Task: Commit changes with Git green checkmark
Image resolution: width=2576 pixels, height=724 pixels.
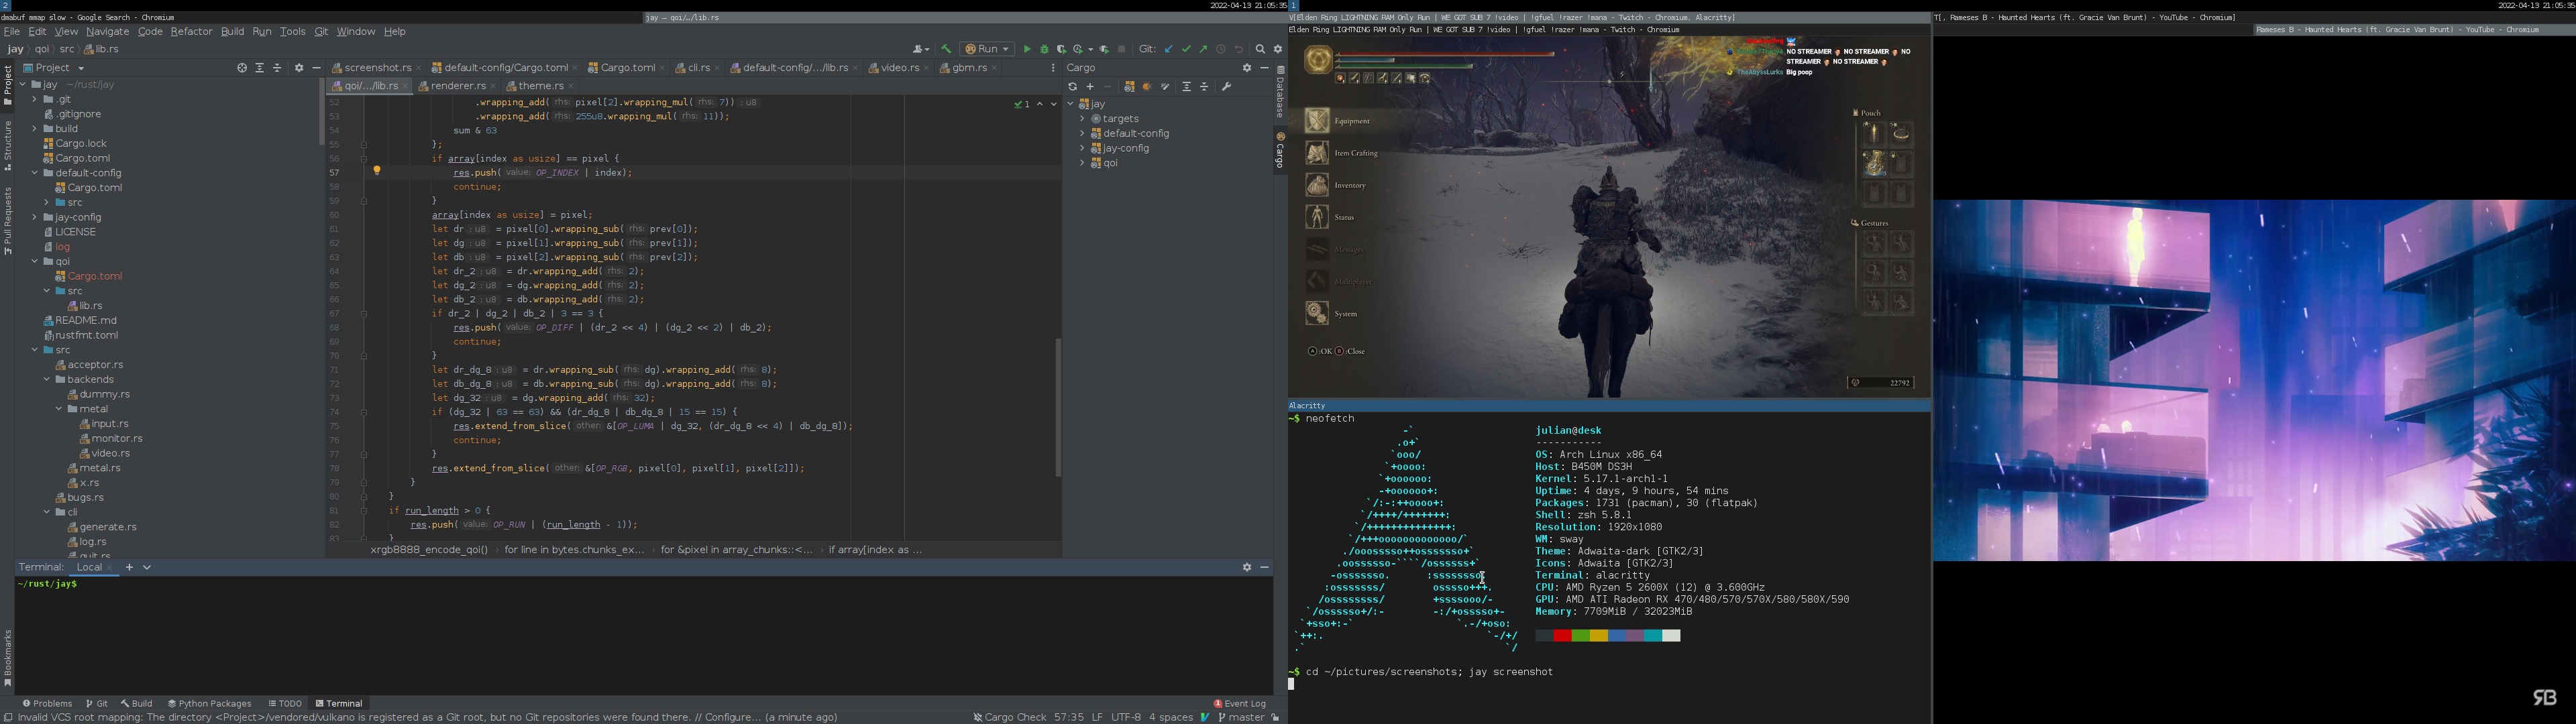Action: click(1186, 49)
